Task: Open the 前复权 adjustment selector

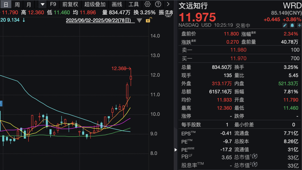Action: [x=70, y=4]
